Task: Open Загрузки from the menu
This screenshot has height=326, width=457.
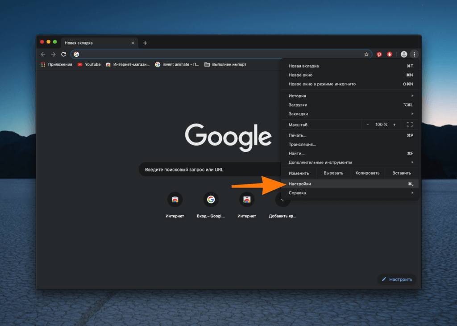Action: point(350,104)
